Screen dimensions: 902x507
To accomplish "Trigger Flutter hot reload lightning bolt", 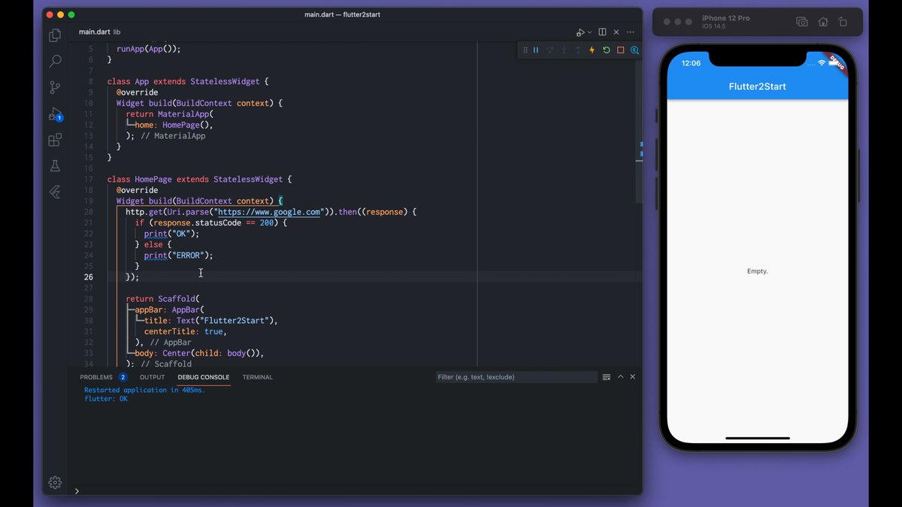I will (x=592, y=50).
